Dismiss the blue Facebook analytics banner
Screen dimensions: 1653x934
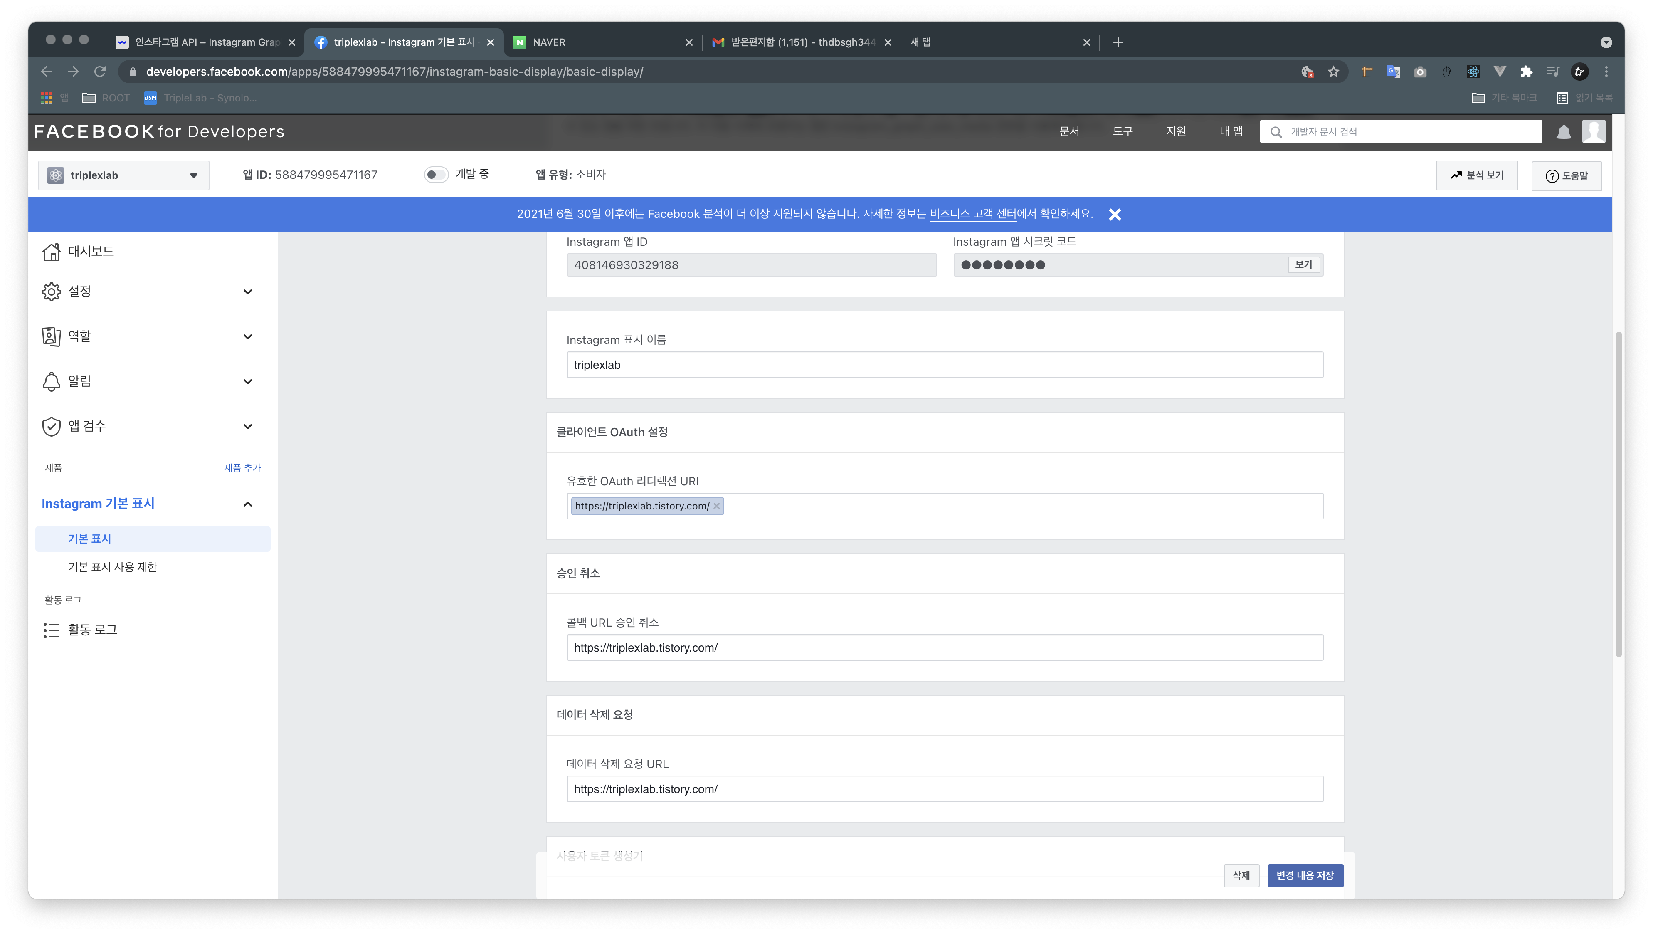pos(1115,215)
